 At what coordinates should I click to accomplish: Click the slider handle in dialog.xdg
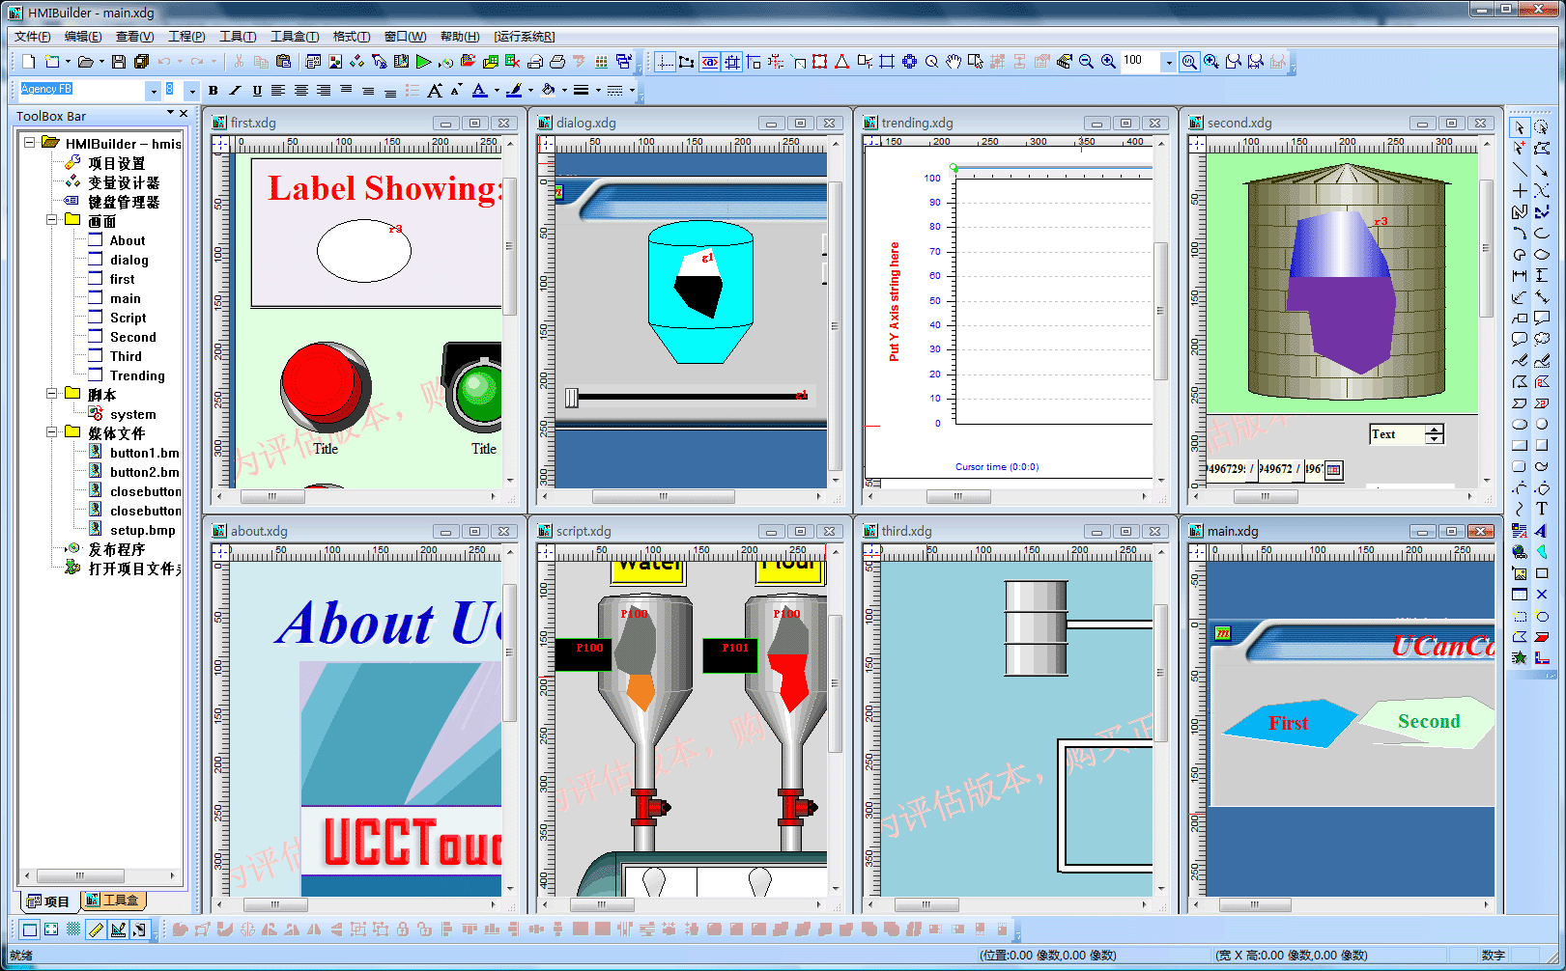(x=572, y=398)
